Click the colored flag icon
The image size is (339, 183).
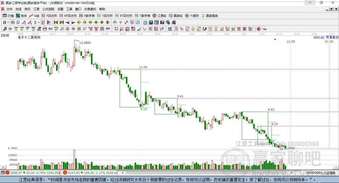pos(49,22)
